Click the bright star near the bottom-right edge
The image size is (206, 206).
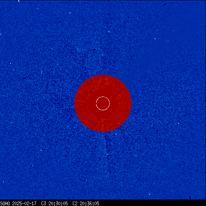(150, 194)
